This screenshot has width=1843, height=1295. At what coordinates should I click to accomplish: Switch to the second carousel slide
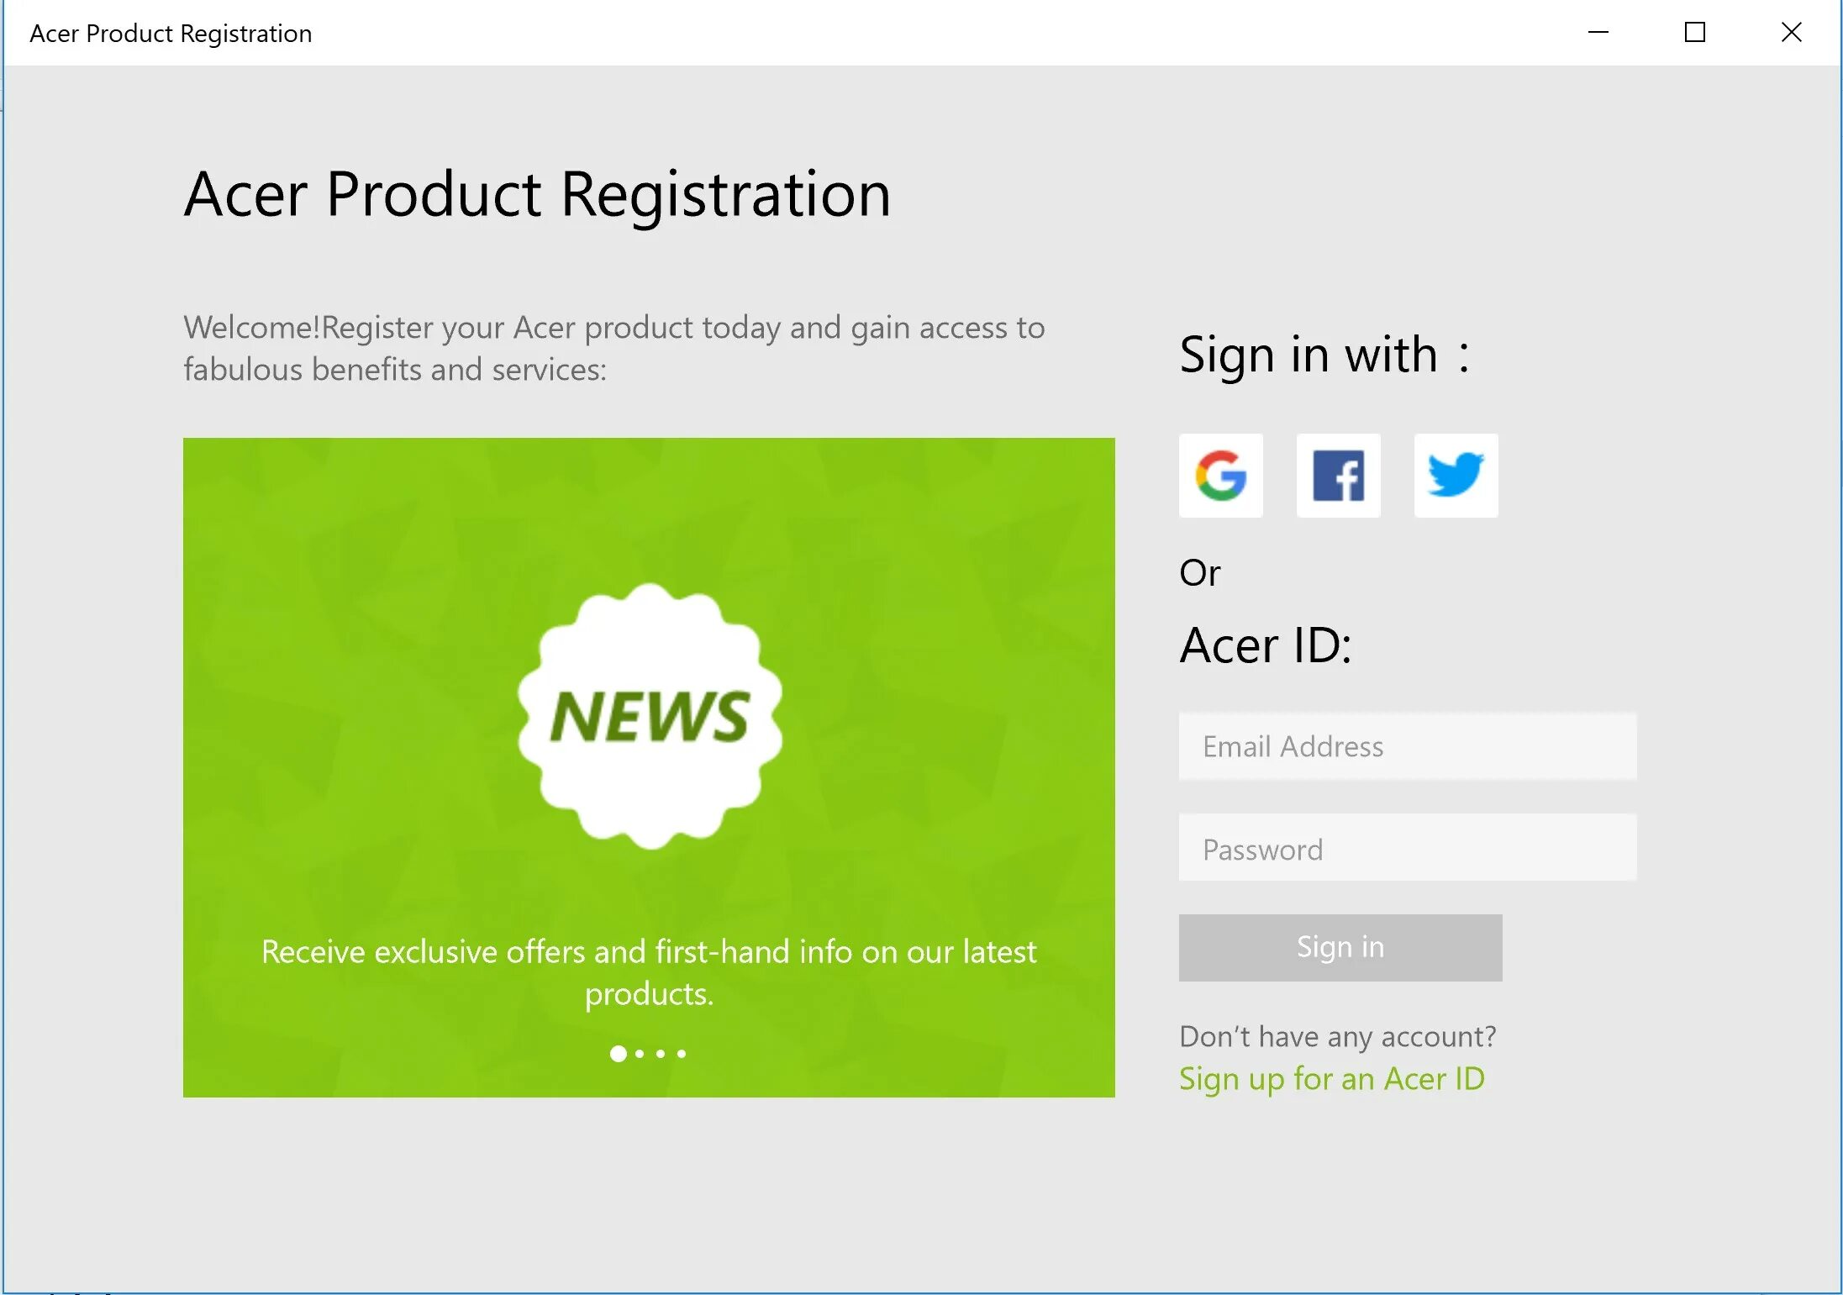click(x=639, y=1053)
